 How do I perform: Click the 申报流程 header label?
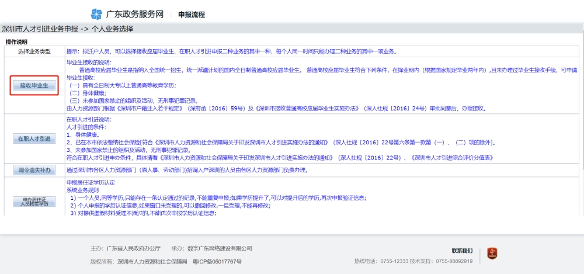(x=192, y=15)
